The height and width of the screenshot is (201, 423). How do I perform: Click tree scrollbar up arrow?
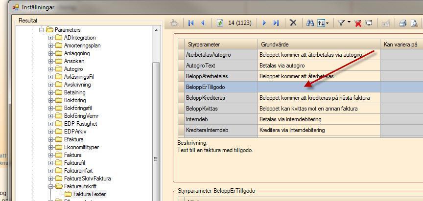click(156, 30)
